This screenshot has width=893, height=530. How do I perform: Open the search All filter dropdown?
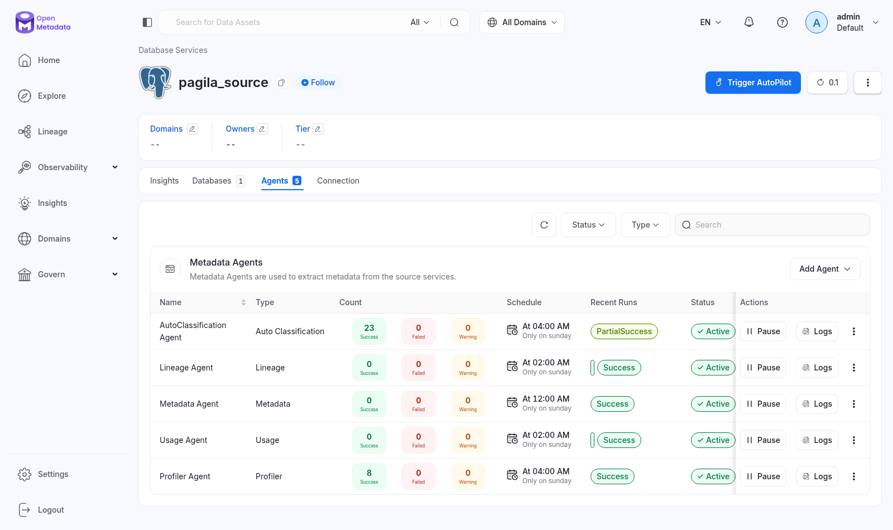coord(420,22)
